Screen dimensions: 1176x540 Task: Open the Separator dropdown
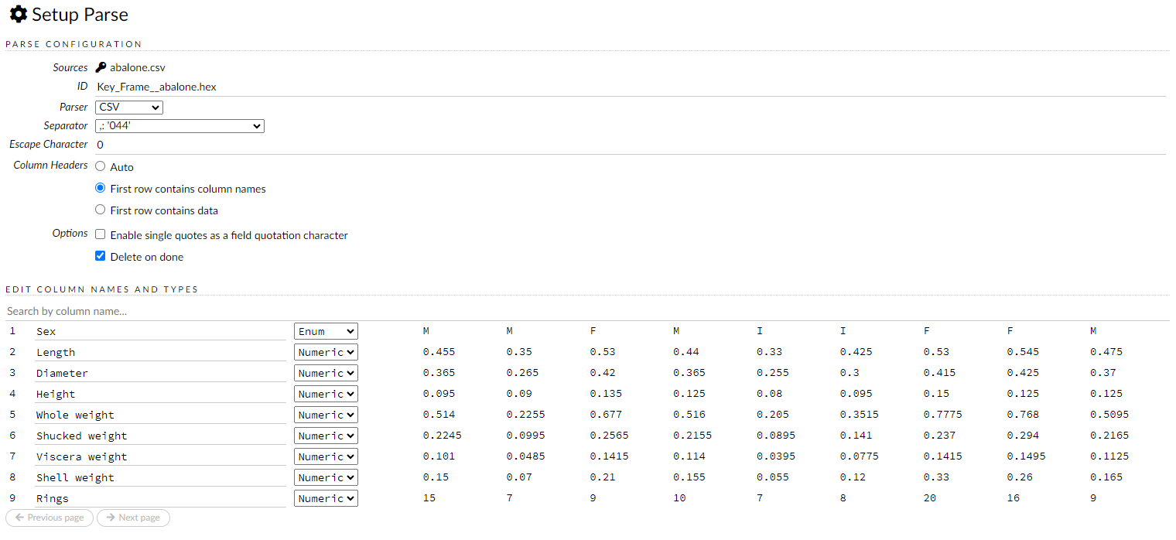click(179, 125)
